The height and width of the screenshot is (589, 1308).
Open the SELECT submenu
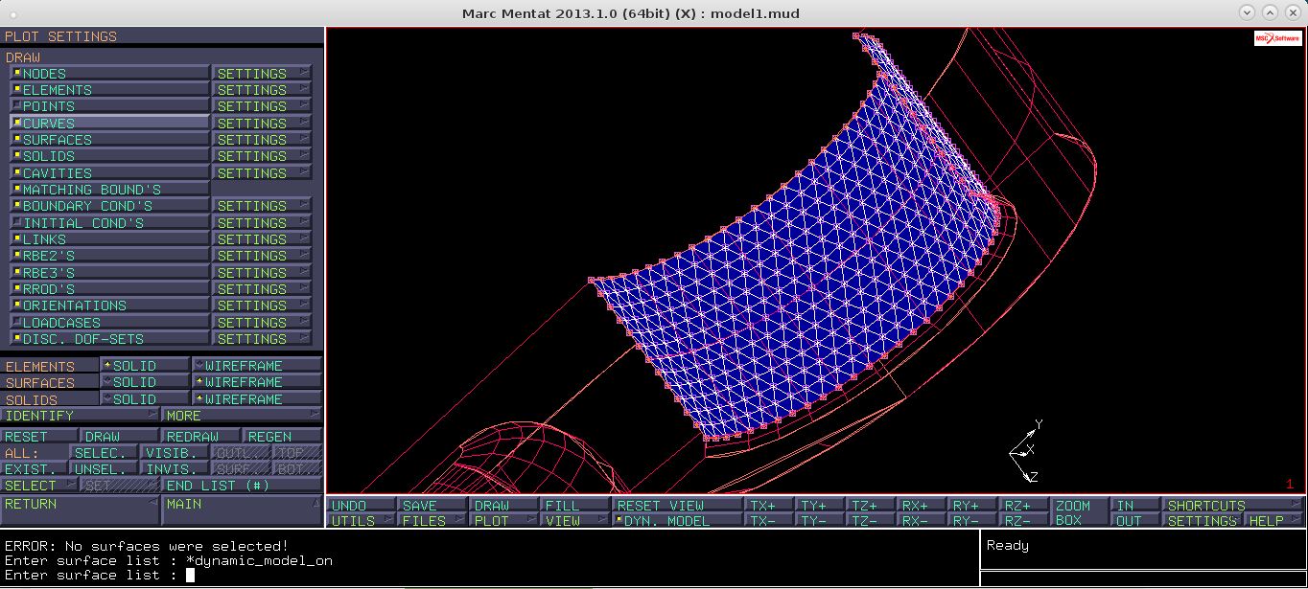(x=39, y=486)
